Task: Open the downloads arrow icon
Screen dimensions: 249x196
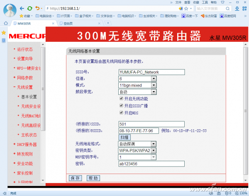Action: tap(237, 9)
